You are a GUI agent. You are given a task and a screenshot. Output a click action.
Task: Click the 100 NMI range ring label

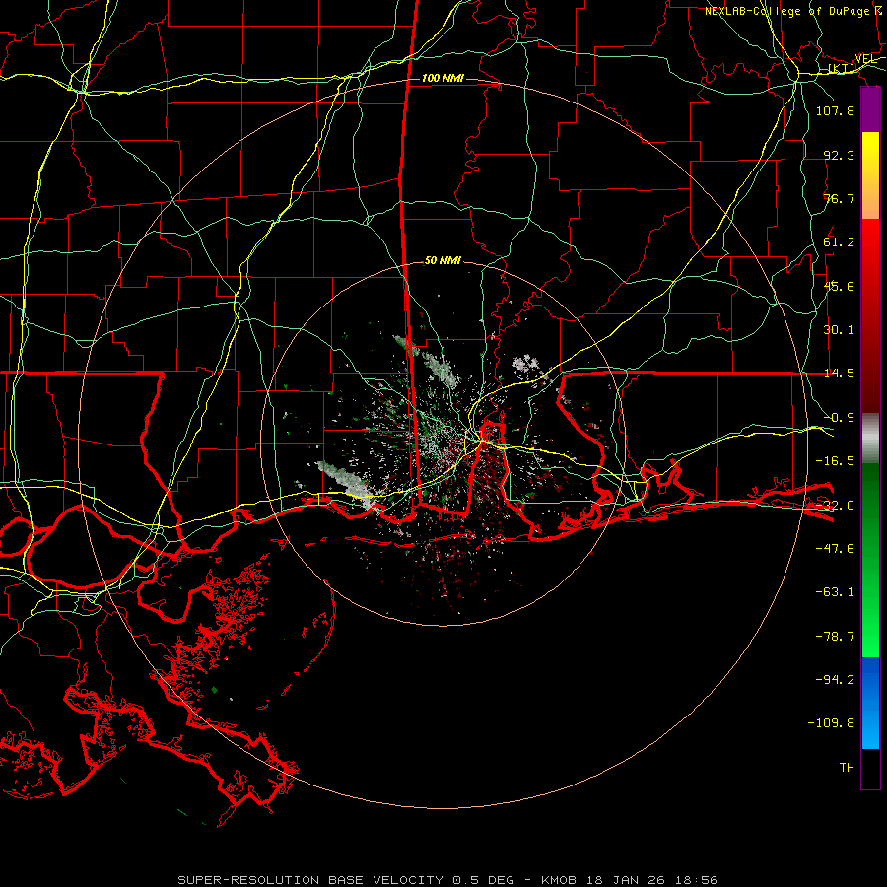pos(443,78)
